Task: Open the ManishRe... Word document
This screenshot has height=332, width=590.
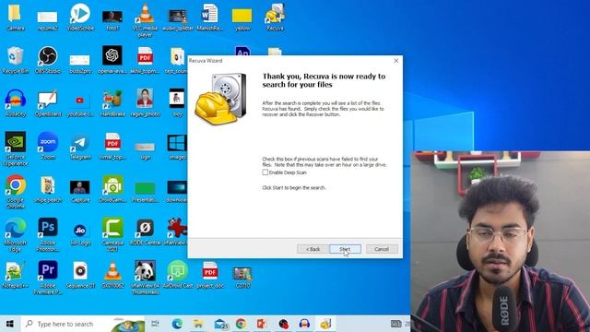Action: (209, 17)
